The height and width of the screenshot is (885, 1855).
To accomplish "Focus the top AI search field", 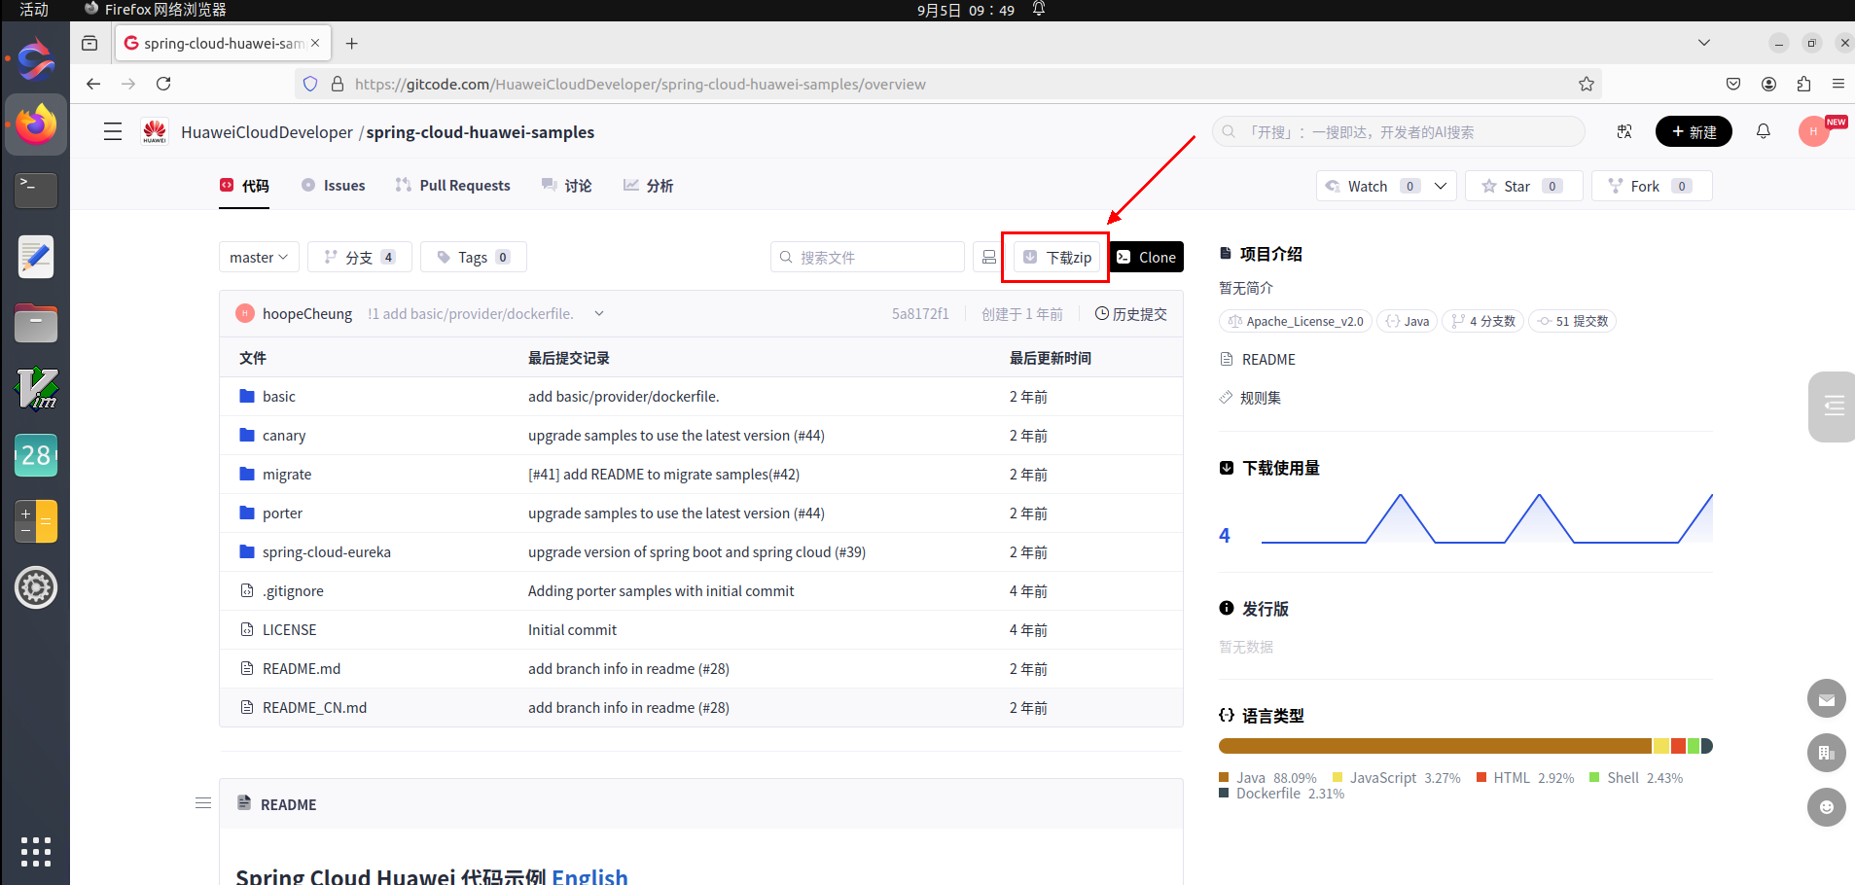I will click(1399, 131).
